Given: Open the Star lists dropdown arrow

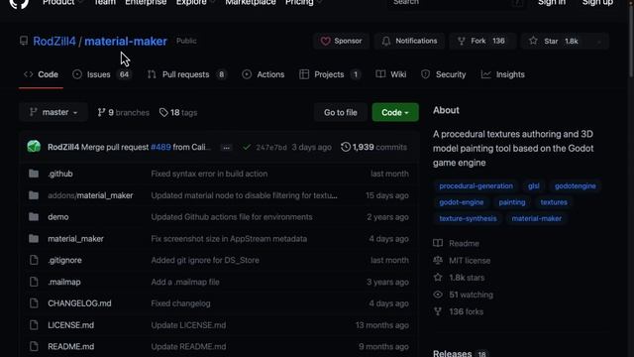Looking at the screenshot, I should (599, 42).
